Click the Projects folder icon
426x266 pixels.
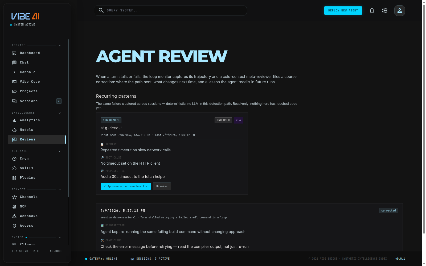point(14,91)
